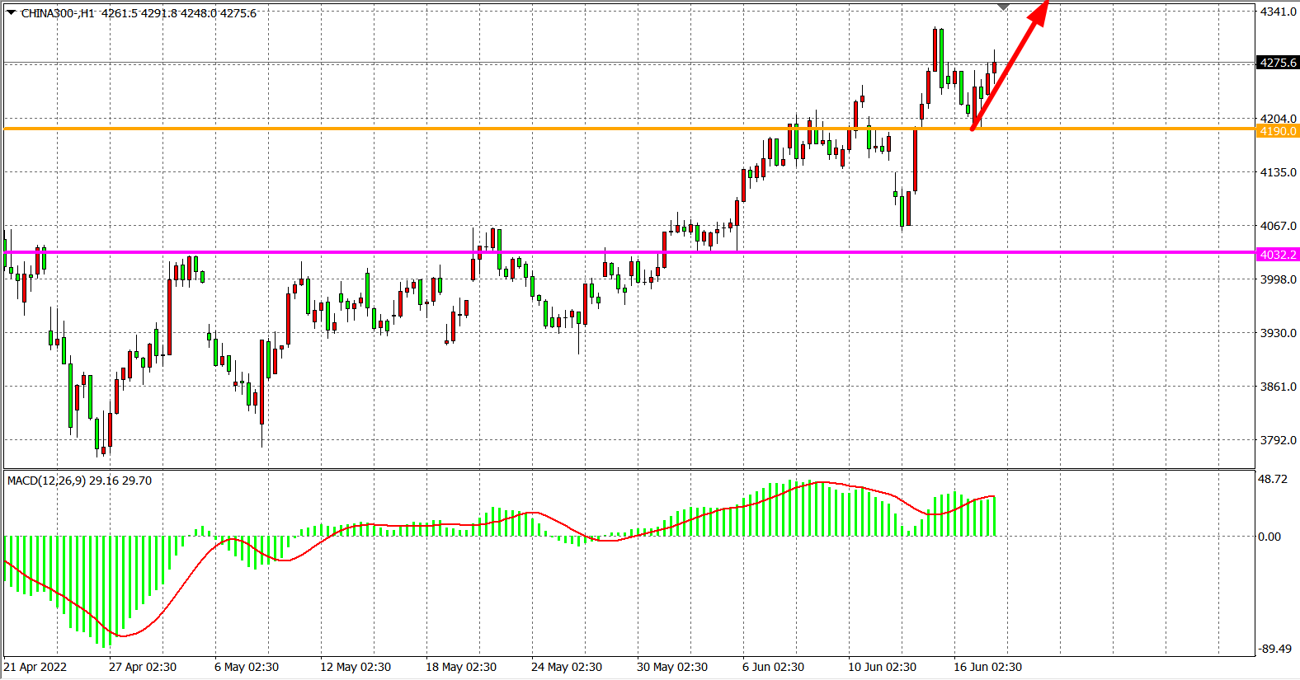Viewport: 1300px width, 680px height.
Task: Click the -89.49 MACD scale value
Action: [x=1274, y=649]
